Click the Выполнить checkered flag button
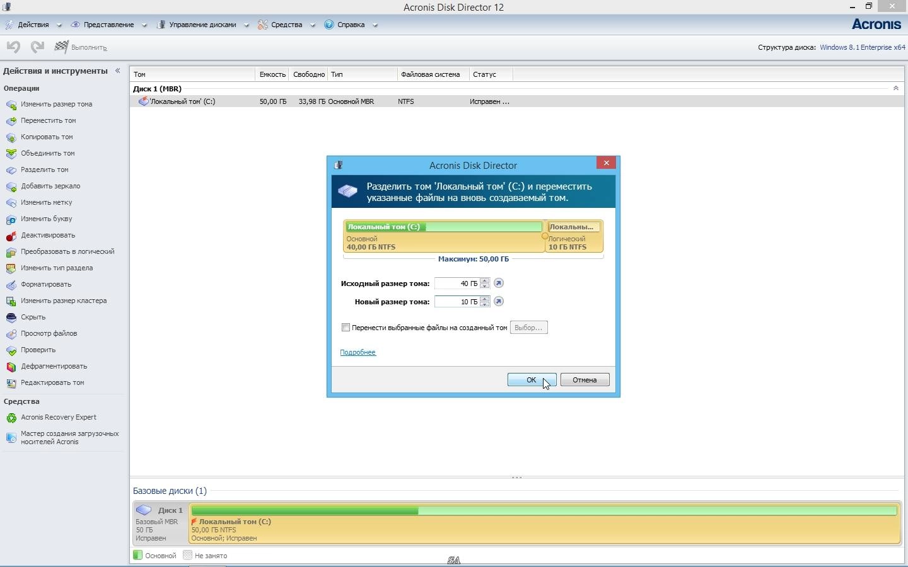Screen dimensions: 908x567 81,47
